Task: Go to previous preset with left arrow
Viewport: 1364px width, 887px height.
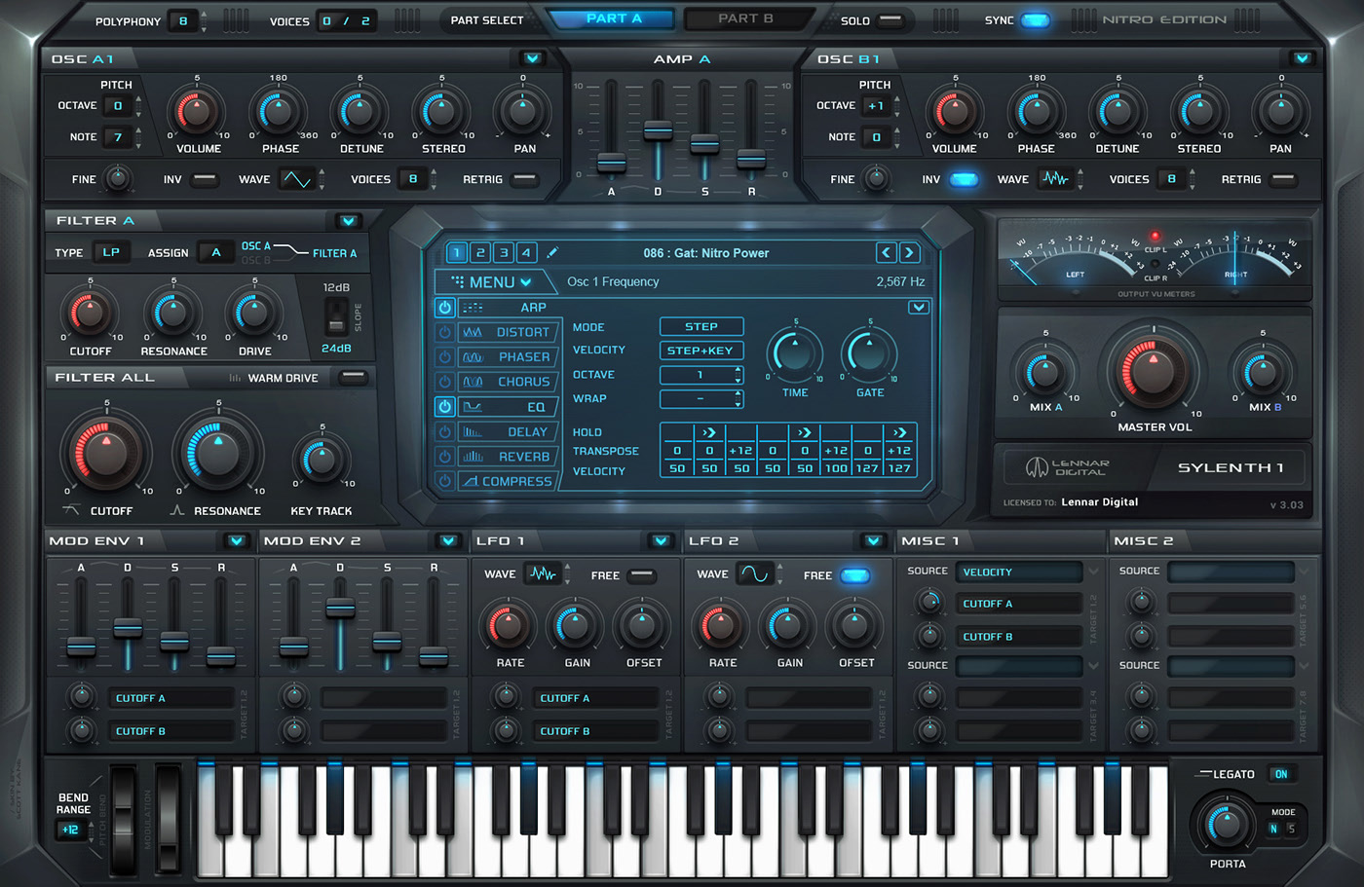Action: [886, 252]
